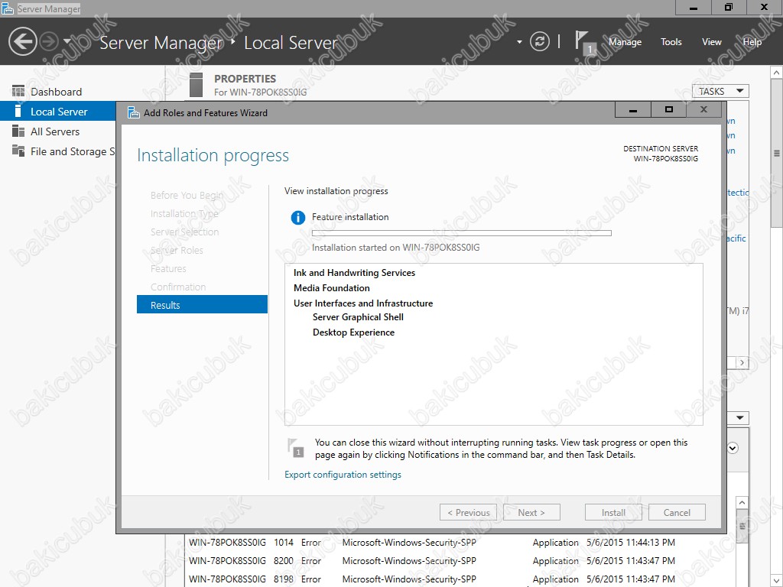The width and height of the screenshot is (783, 587).
Task: Minimize the Server Manager window
Action: 693,8
